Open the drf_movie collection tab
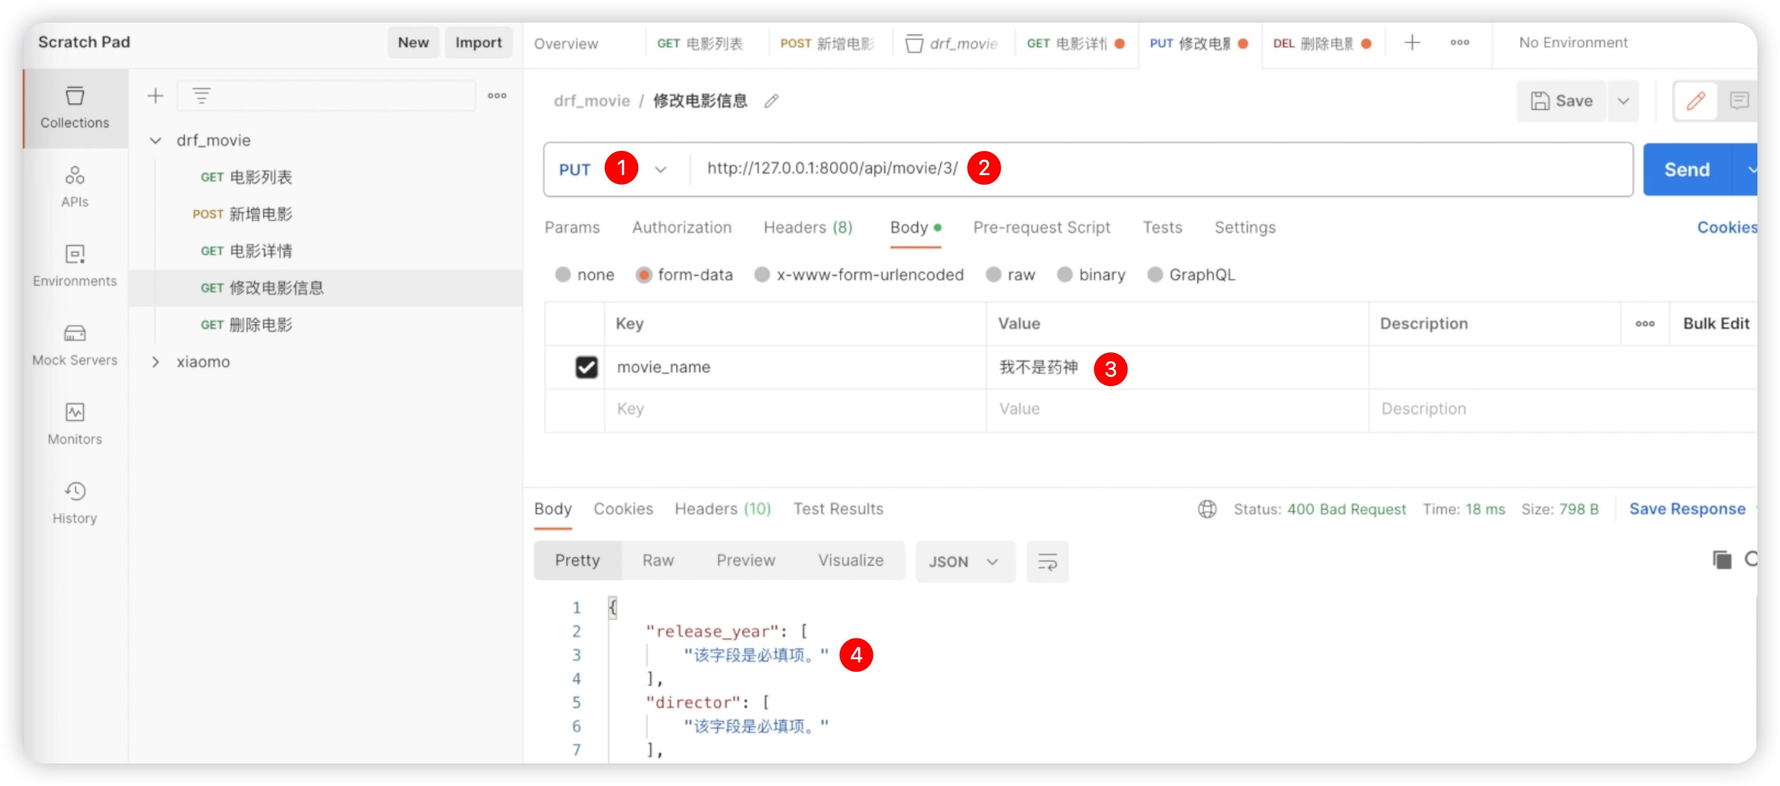This screenshot has width=1780, height=786. click(952, 43)
